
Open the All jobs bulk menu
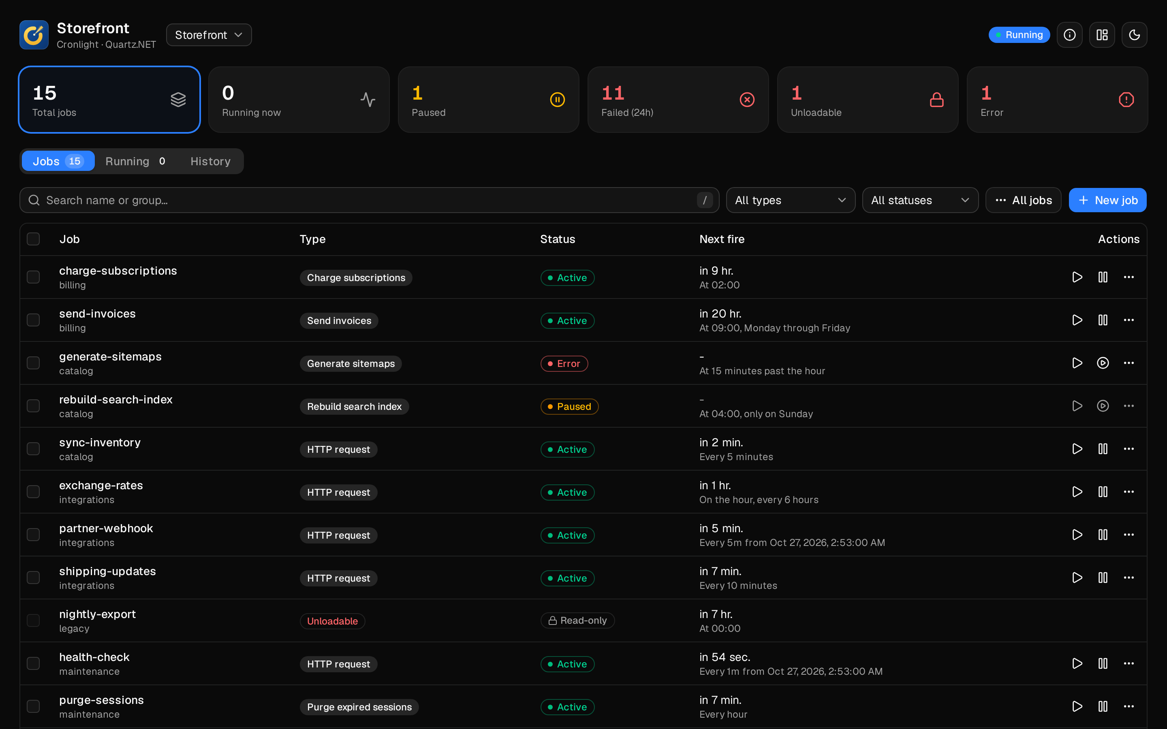coord(1023,200)
